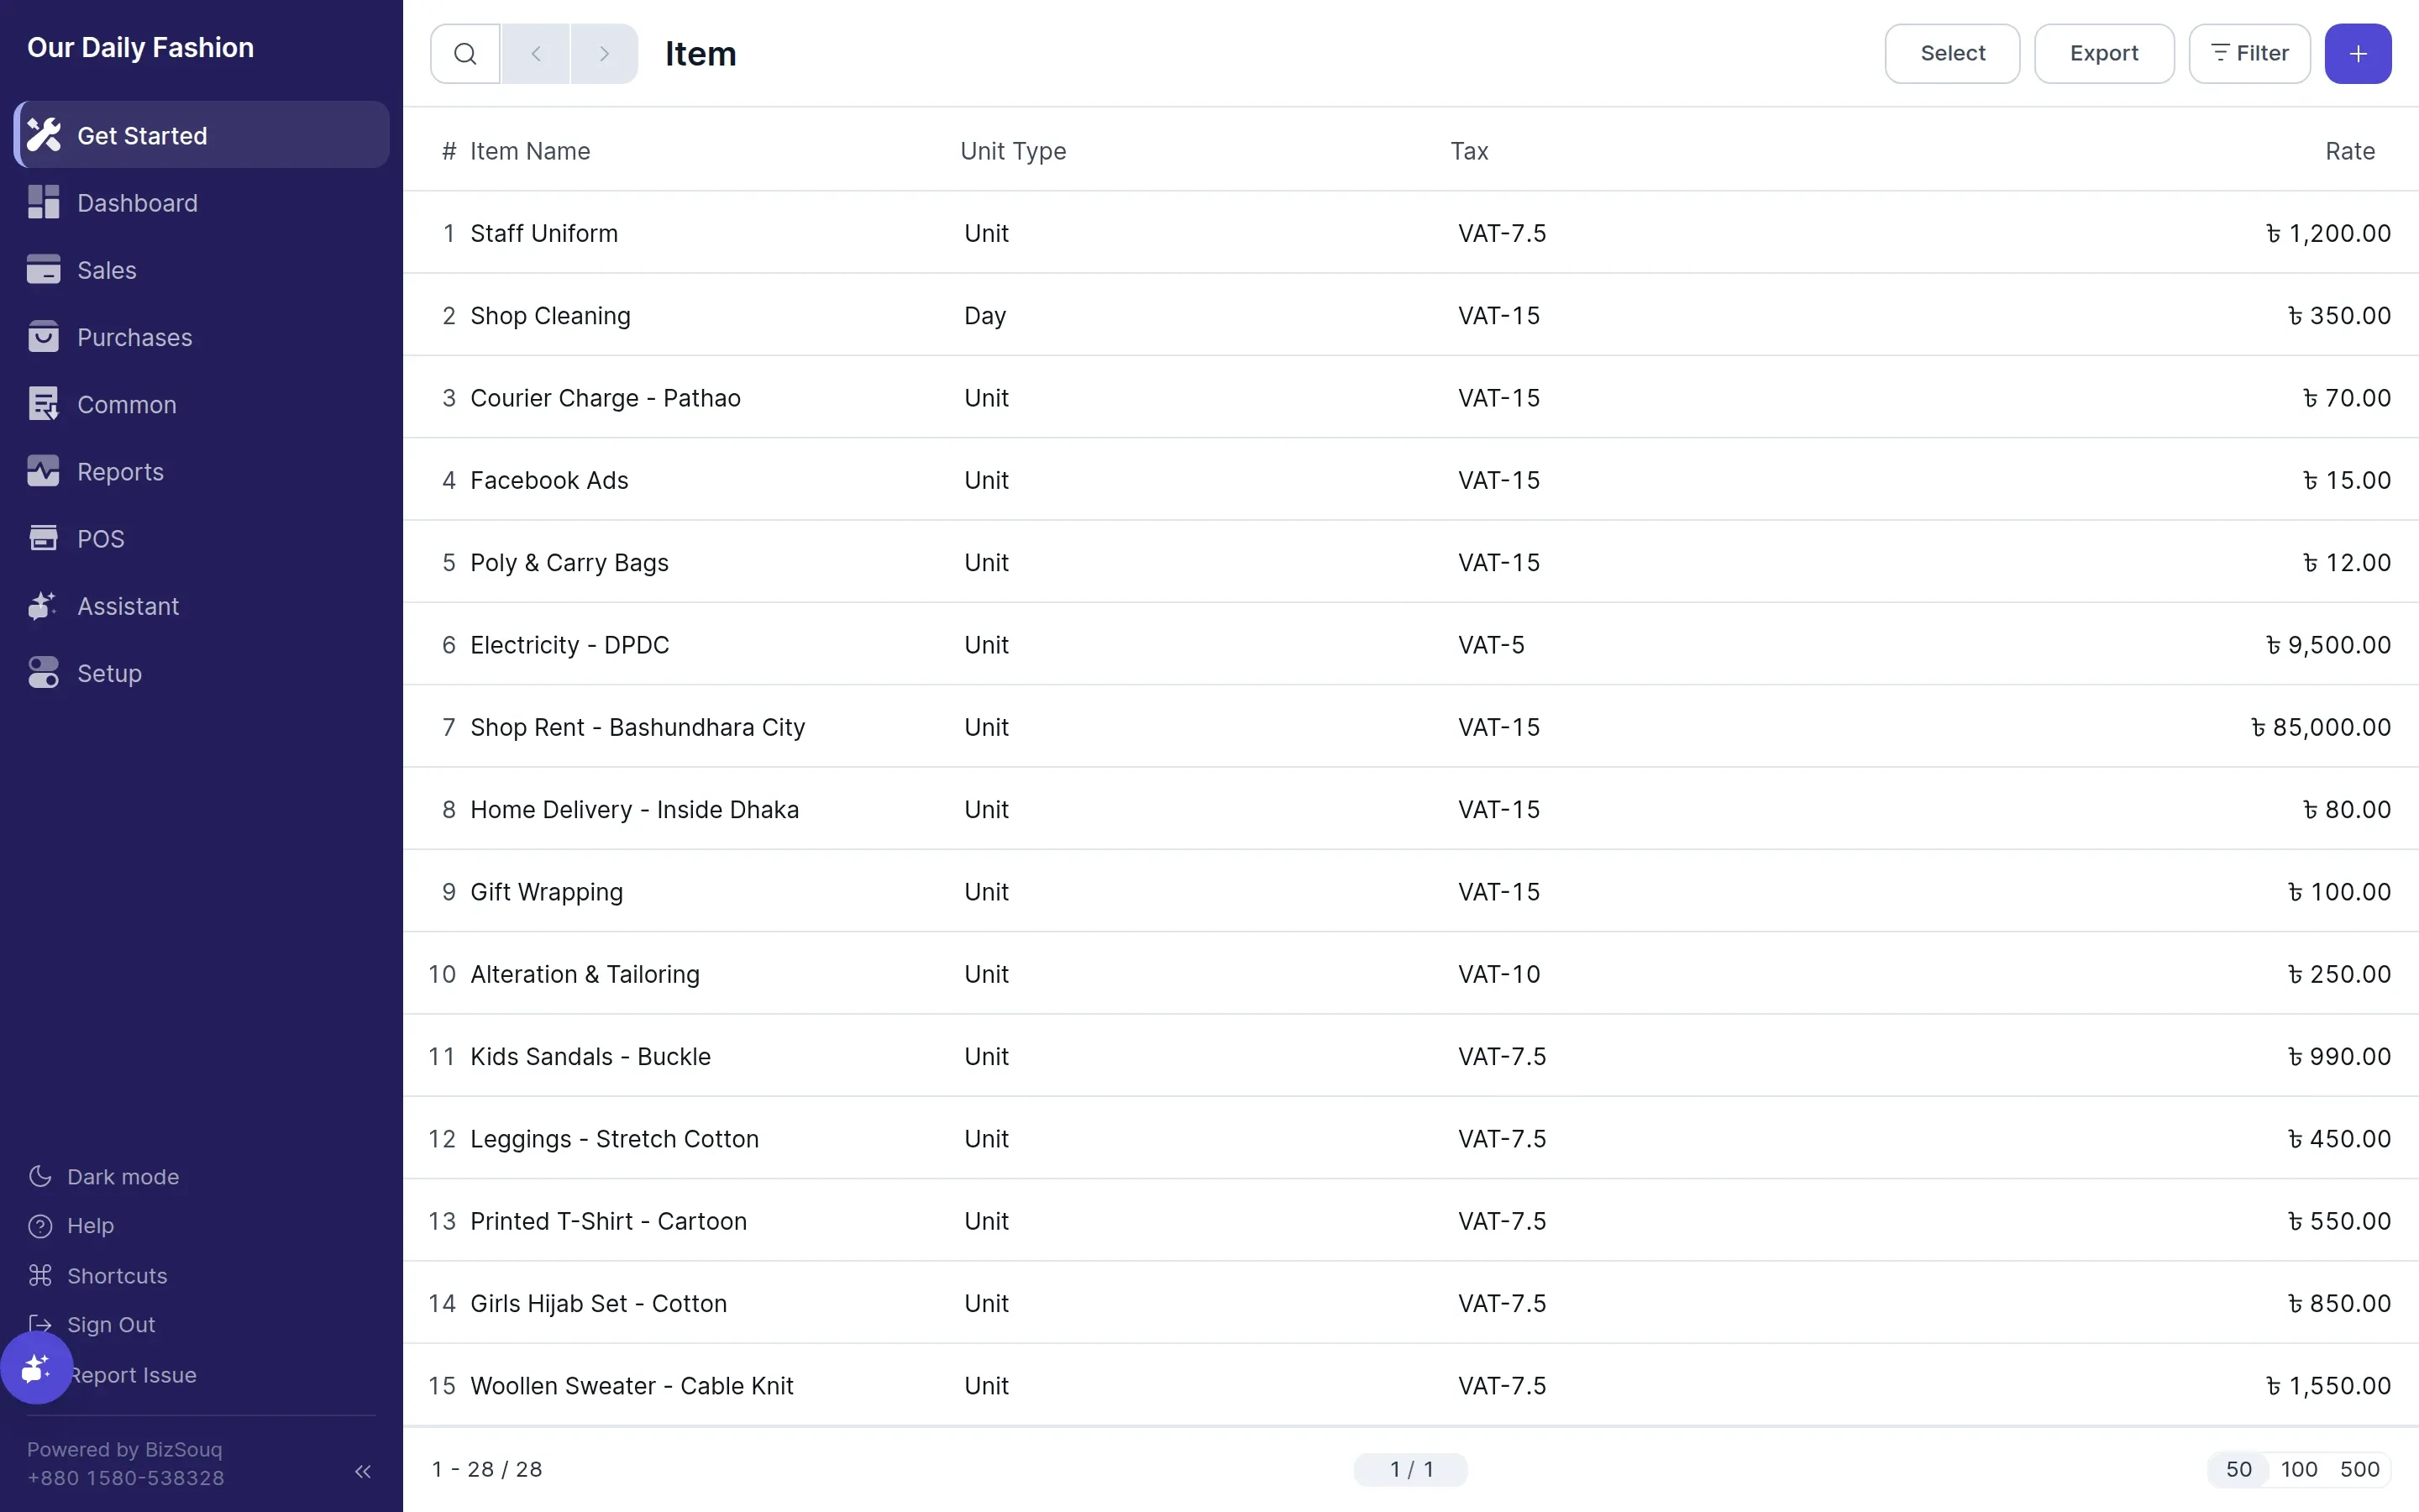Open the POS register icon
This screenshot has width=2419, height=1512.
point(43,538)
